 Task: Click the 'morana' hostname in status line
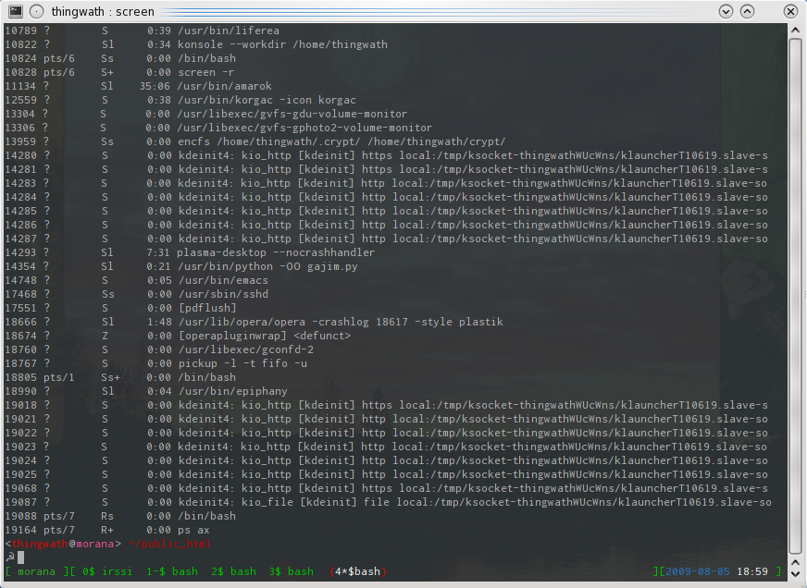tap(37, 571)
